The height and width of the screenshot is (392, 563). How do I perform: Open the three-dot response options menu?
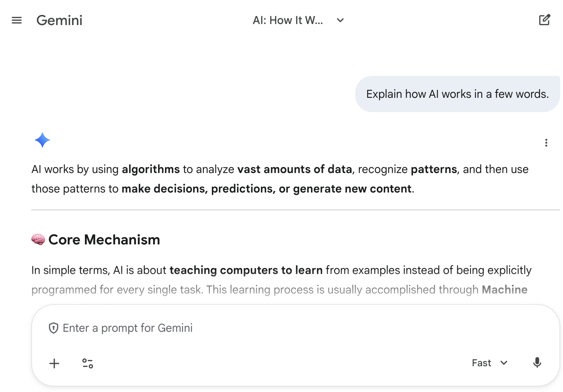pos(546,143)
